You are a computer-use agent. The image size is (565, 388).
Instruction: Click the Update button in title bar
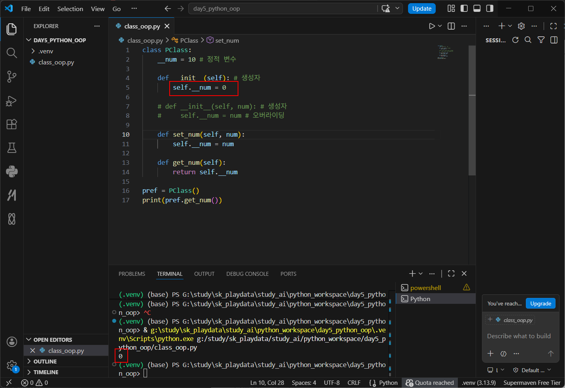422,9
